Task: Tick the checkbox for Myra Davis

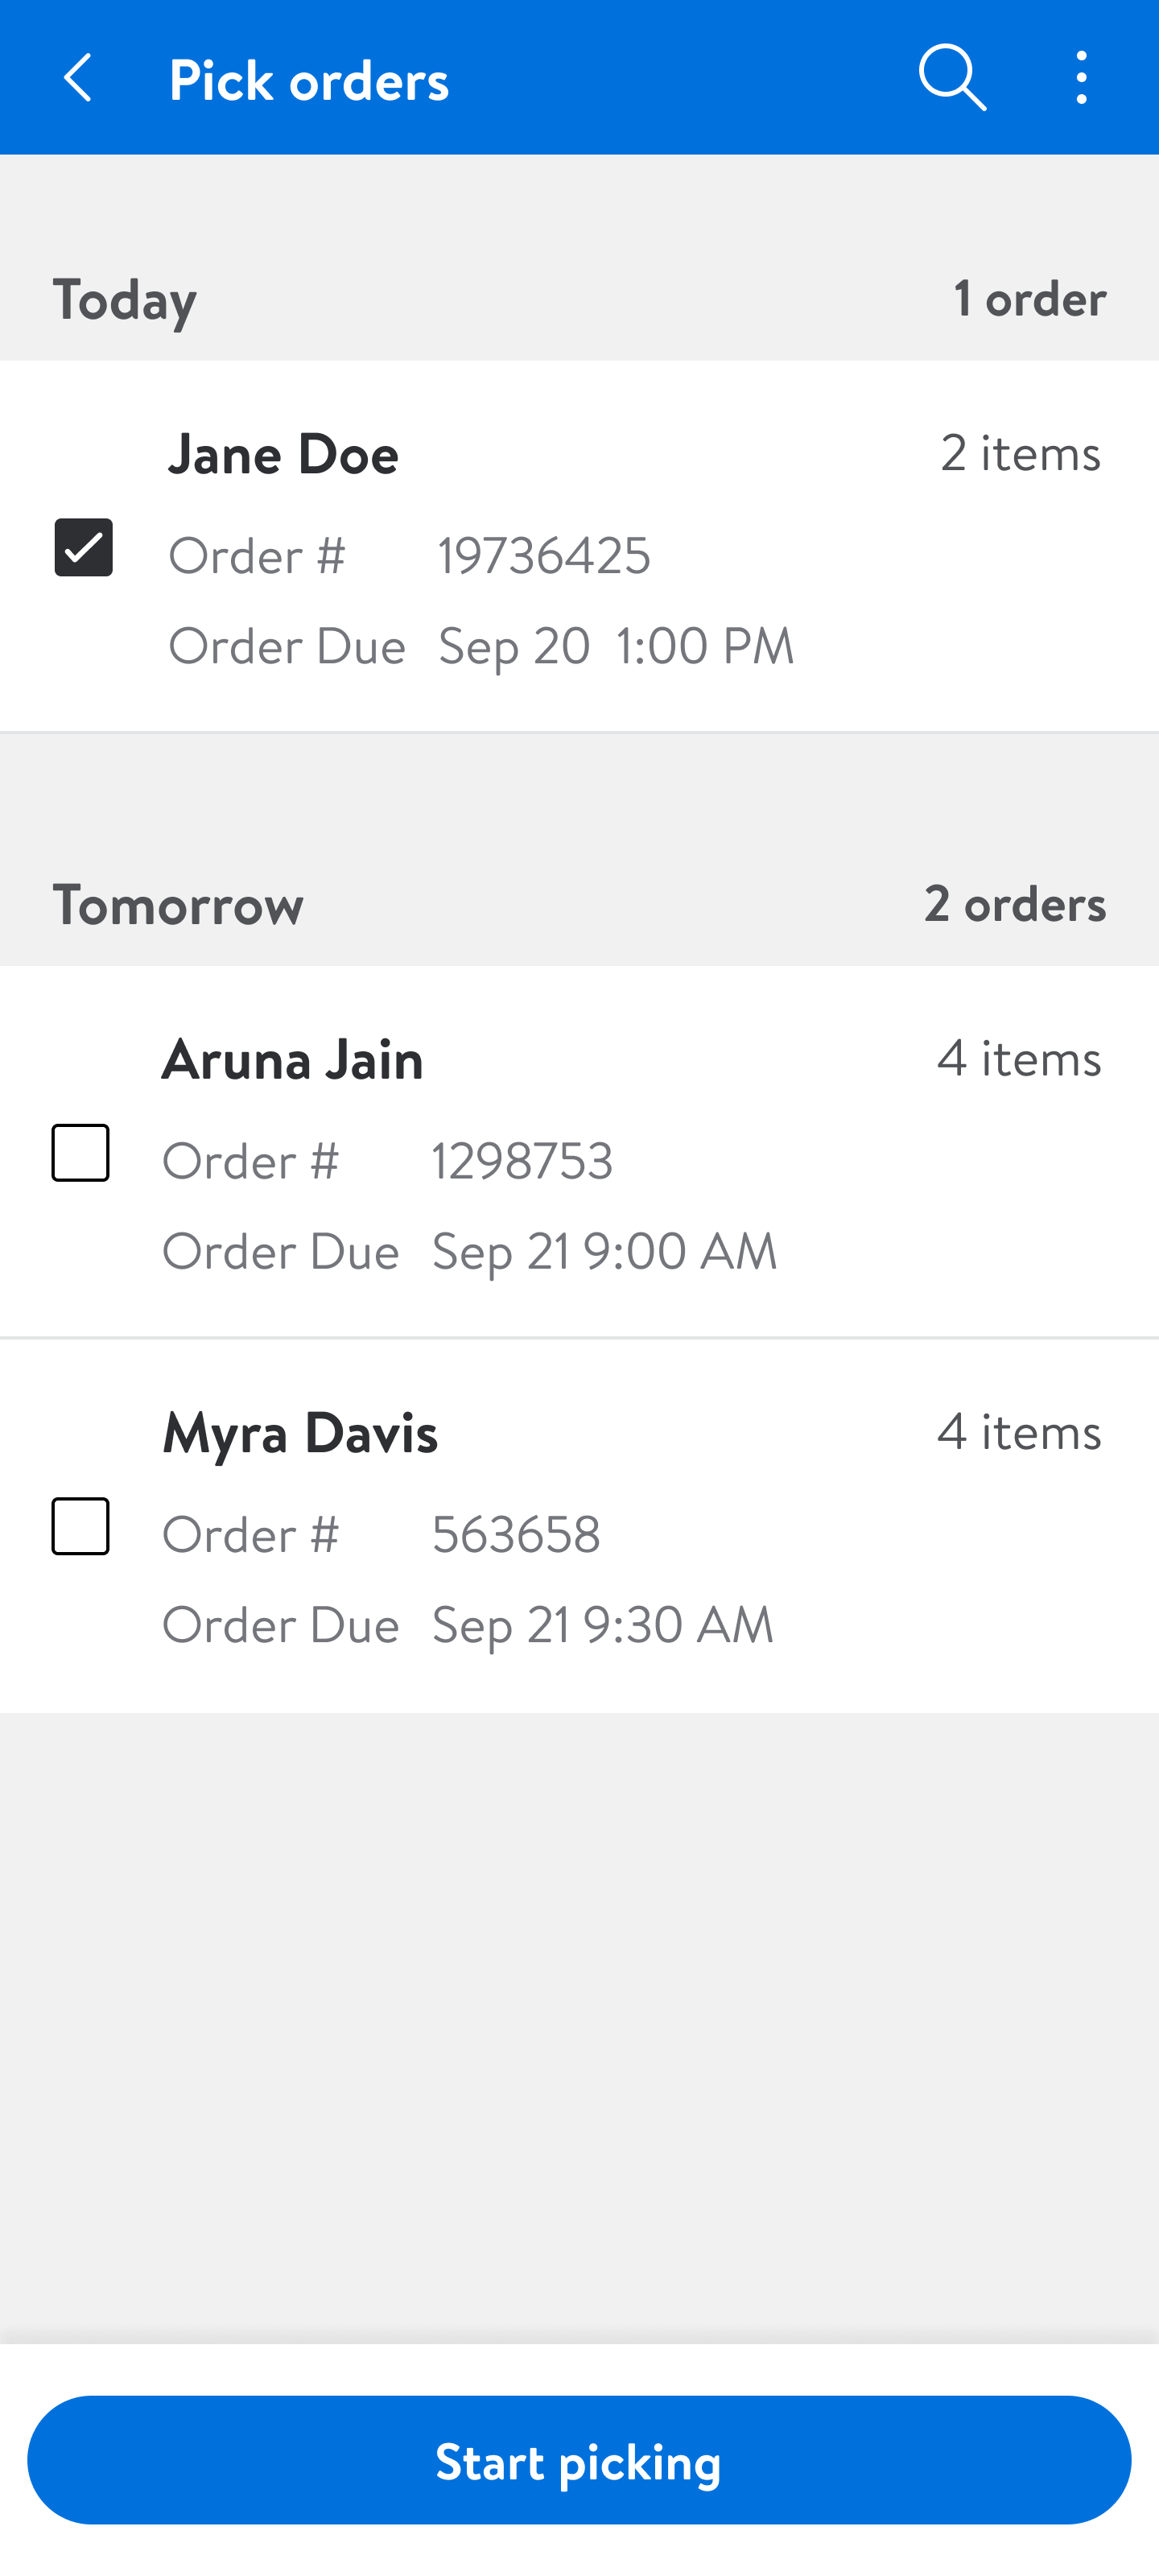Action: 81,1526
